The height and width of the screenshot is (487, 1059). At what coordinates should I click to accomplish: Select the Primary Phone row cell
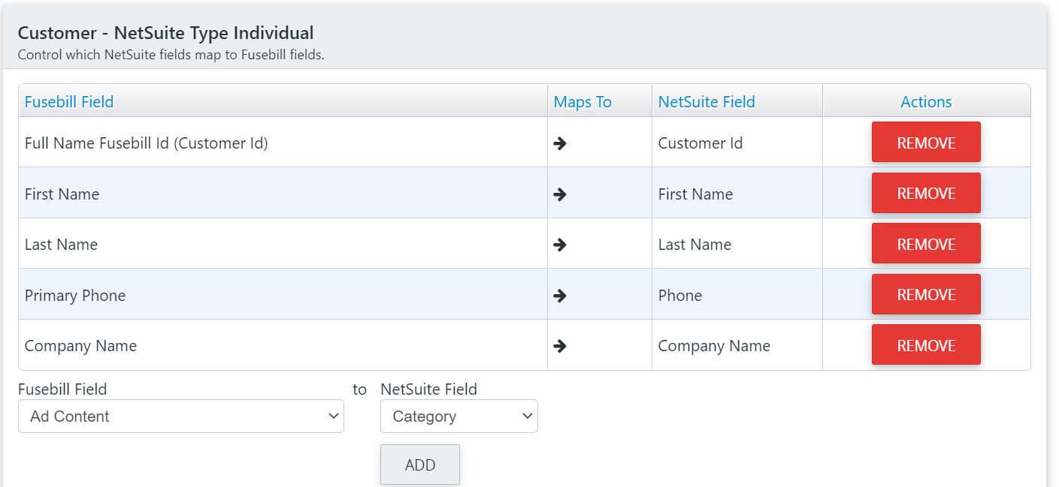pyautogui.click(x=283, y=295)
